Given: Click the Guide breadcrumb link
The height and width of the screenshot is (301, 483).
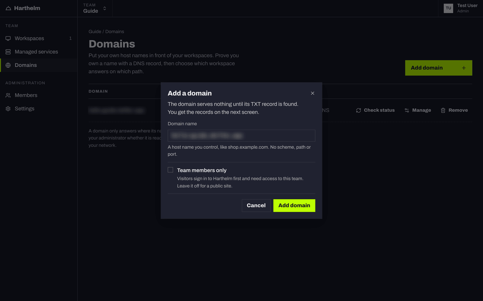Looking at the screenshot, I should (95, 32).
